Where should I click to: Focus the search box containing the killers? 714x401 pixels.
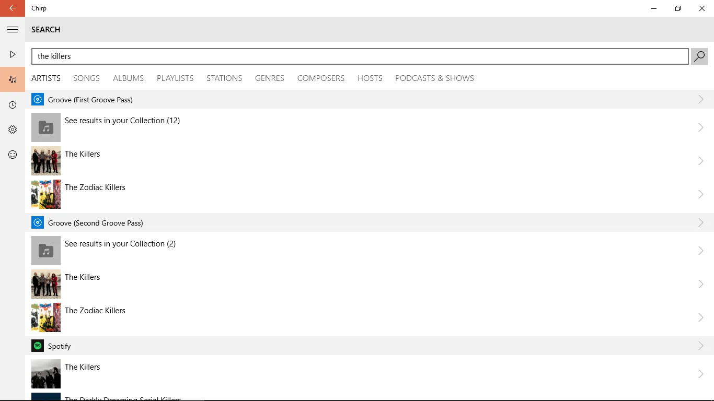click(360, 56)
